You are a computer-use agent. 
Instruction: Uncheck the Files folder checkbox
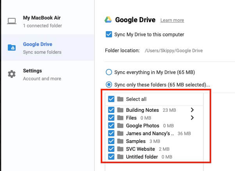point(111,118)
